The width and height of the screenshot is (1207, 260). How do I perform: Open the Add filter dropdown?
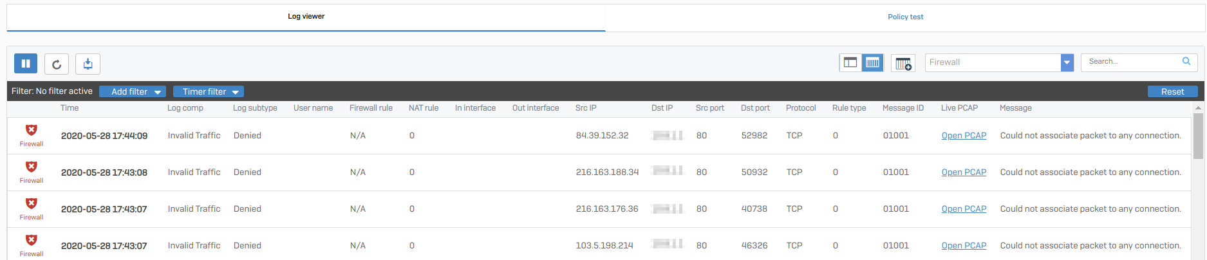coord(133,91)
